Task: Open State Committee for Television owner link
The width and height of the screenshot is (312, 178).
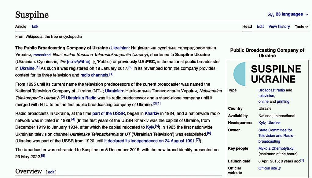Action: pyautogui.click(x=276, y=136)
